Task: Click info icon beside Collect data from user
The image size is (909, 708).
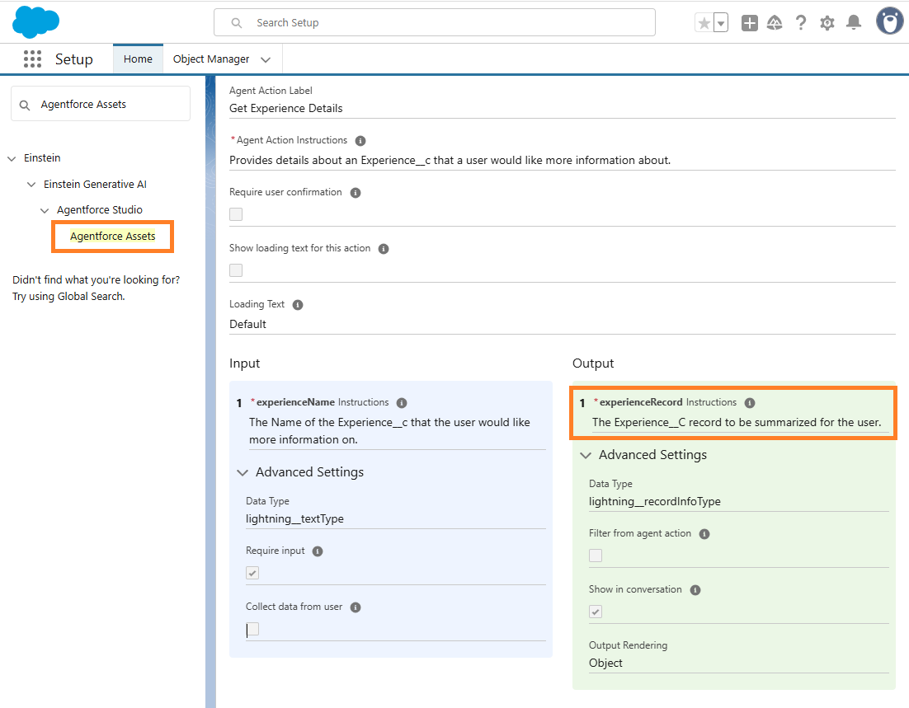Action: point(356,607)
